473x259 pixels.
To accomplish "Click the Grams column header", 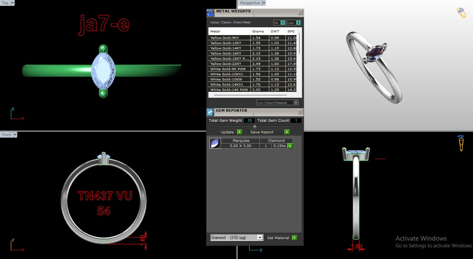I will click(x=259, y=31).
